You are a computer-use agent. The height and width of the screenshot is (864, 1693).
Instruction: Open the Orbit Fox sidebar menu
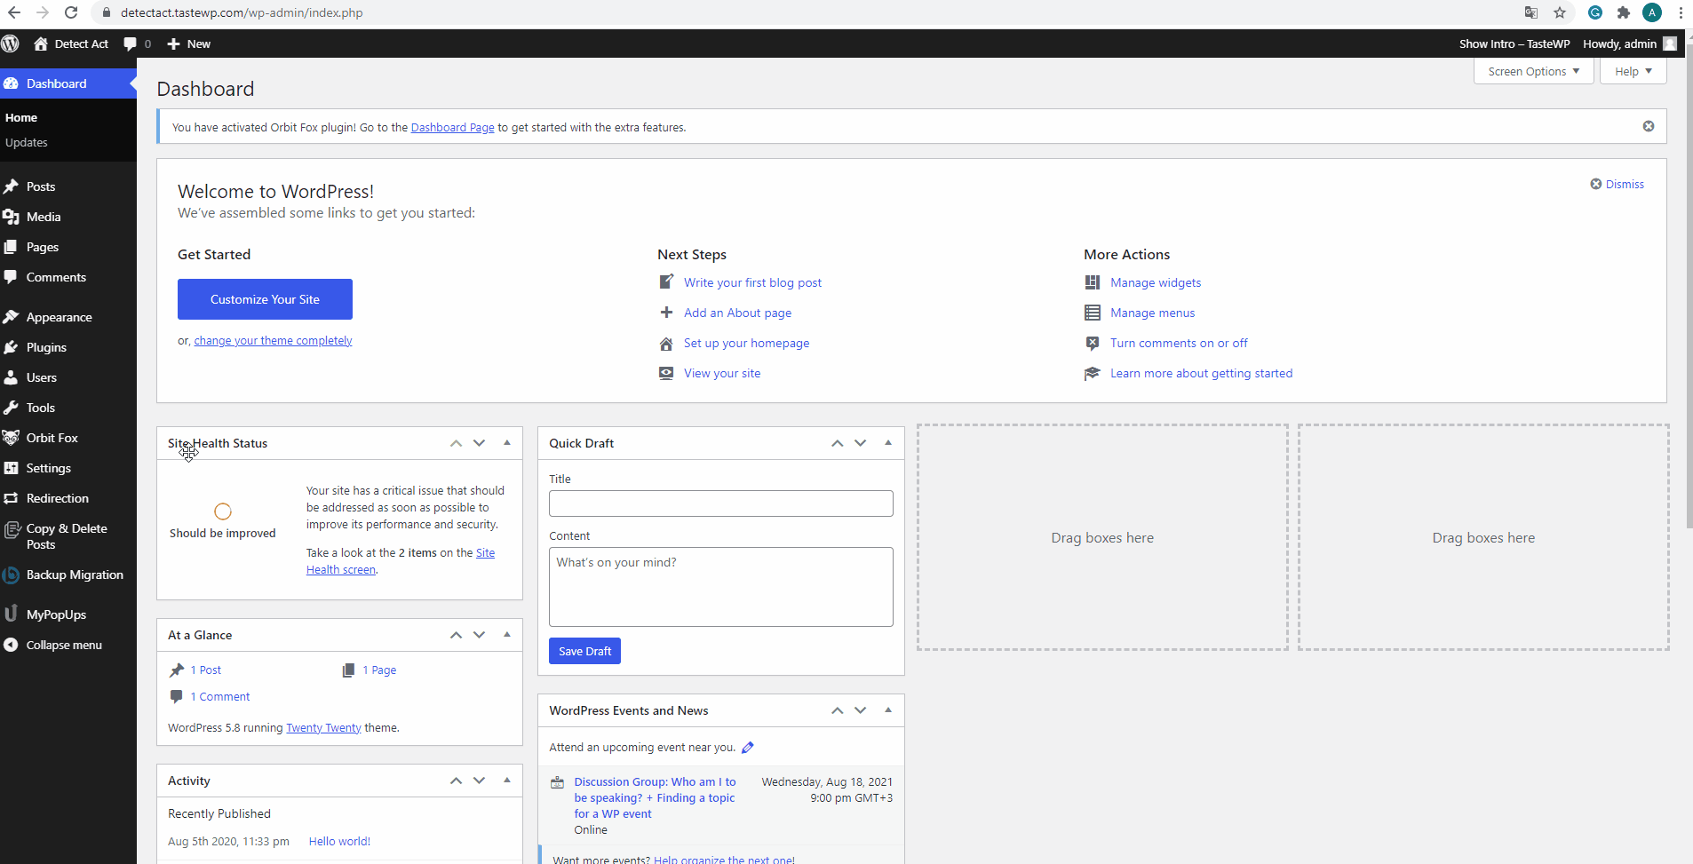coord(52,438)
